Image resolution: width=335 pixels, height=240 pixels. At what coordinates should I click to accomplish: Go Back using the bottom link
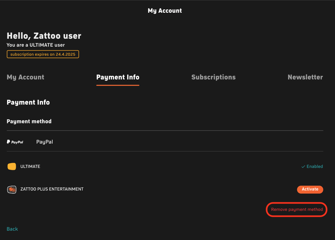pos(12,229)
